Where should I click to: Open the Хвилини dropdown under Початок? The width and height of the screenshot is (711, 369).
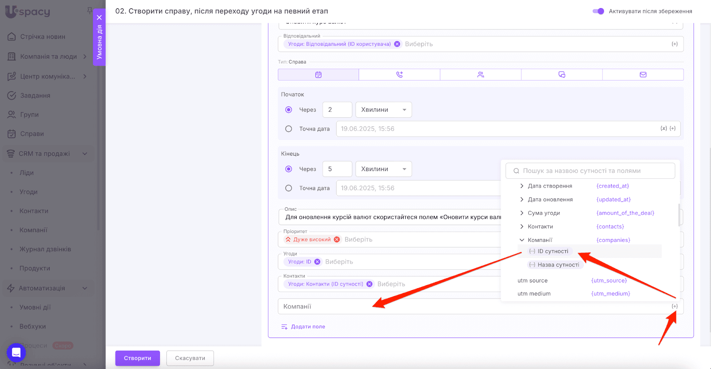click(383, 110)
